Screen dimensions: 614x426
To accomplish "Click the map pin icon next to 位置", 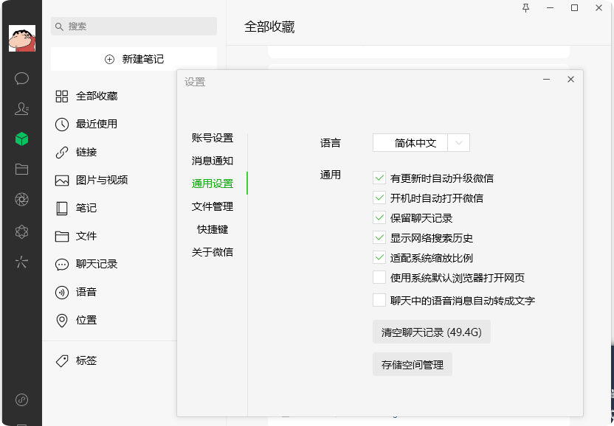I will point(62,321).
